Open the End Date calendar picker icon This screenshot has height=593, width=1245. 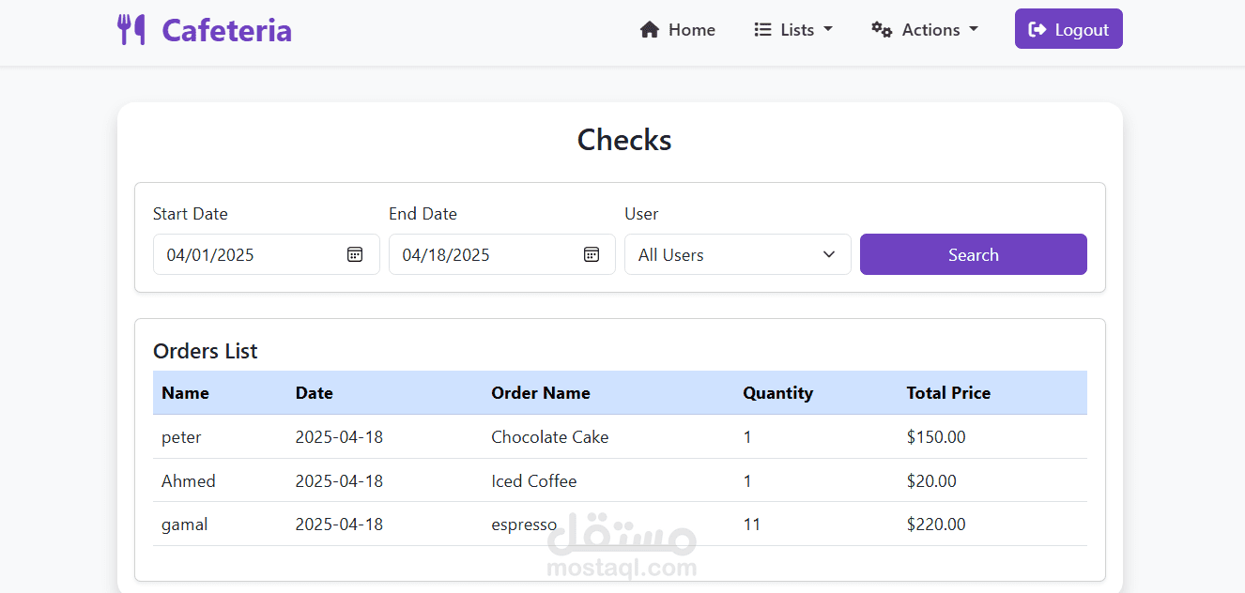tap(591, 254)
